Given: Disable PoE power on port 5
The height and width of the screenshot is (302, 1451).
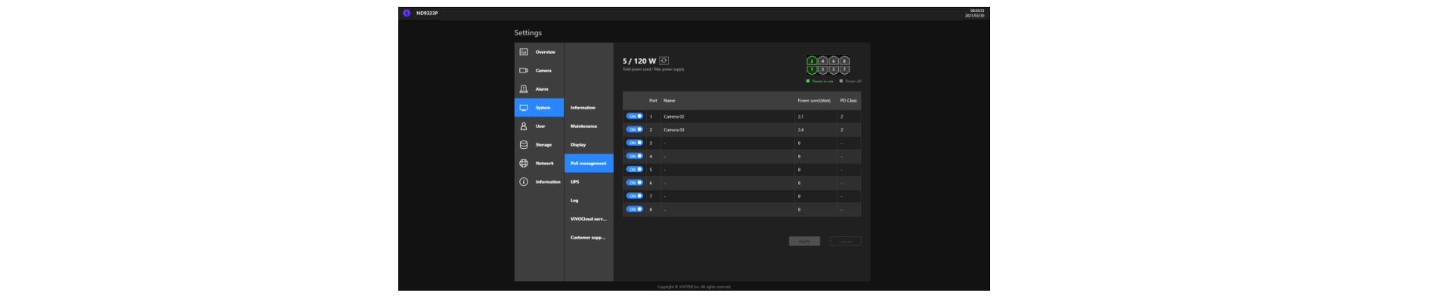Looking at the screenshot, I should tap(634, 170).
